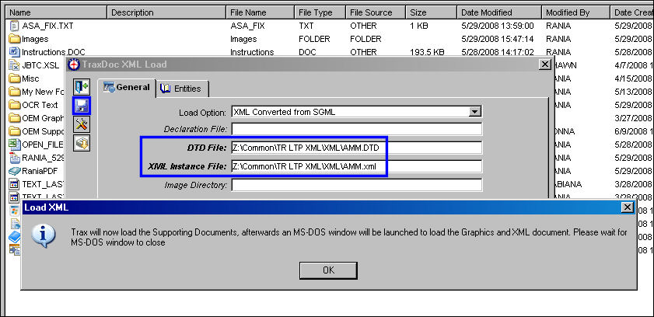
Task: Select the ASA_FIX.TXT name text
Action: pyautogui.click(x=47, y=26)
